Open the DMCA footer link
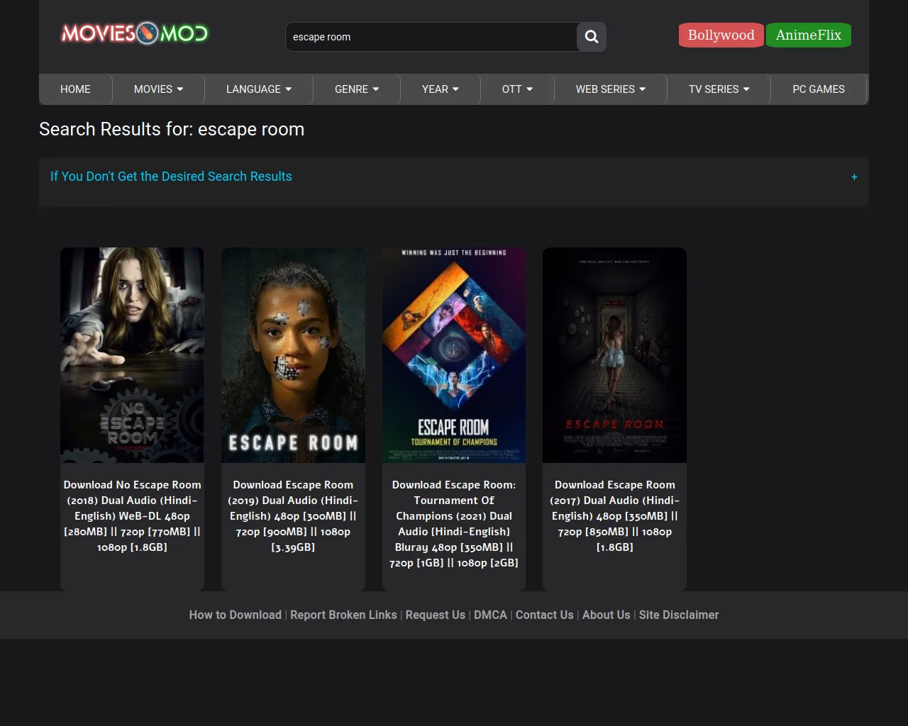This screenshot has height=726, width=908. [x=490, y=615]
